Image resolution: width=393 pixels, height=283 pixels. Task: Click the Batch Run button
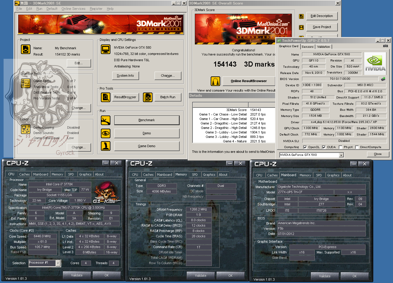(168, 97)
